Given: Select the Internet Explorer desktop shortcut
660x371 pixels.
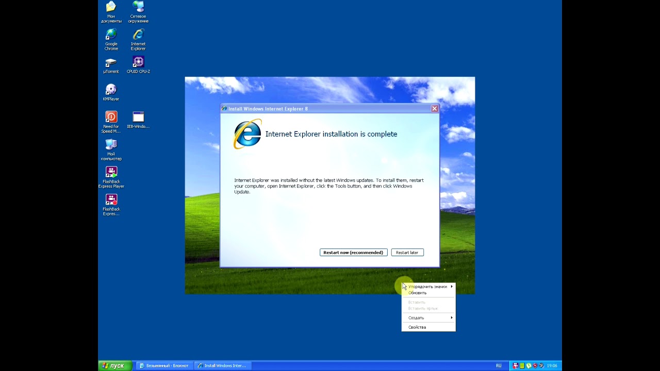Looking at the screenshot, I should (138, 40).
